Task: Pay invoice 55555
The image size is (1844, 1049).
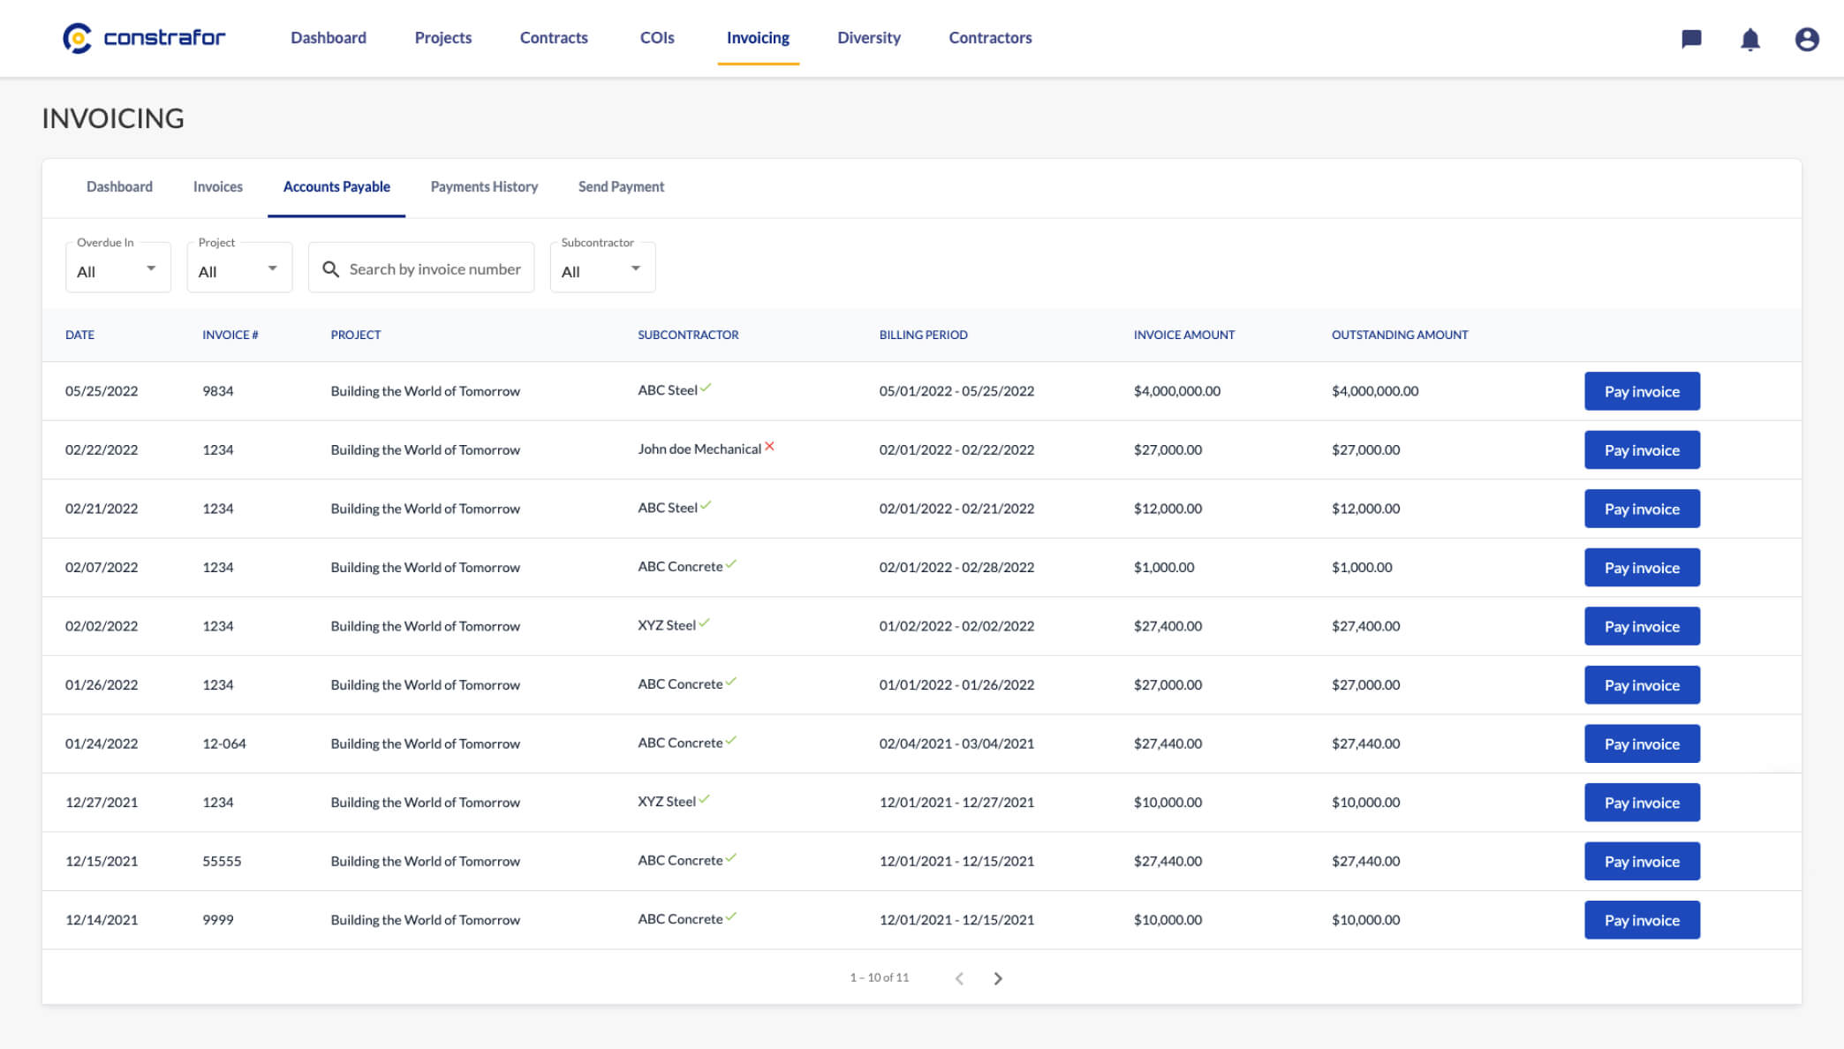Action: 1642,861
